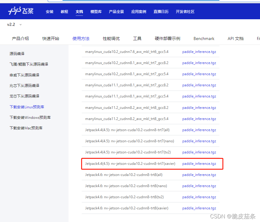Download paddle_inference.tgz for Jetpack4.4(4.5) trt7(tx2)

[x=199, y=152]
